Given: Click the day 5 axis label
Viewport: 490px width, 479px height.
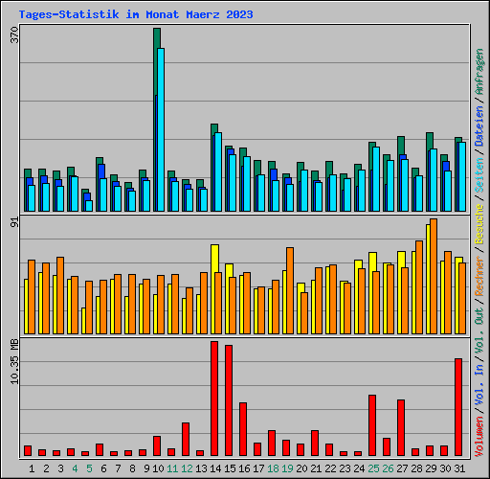Looking at the screenshot, I should pyautogui.click(x=89, y=468).
